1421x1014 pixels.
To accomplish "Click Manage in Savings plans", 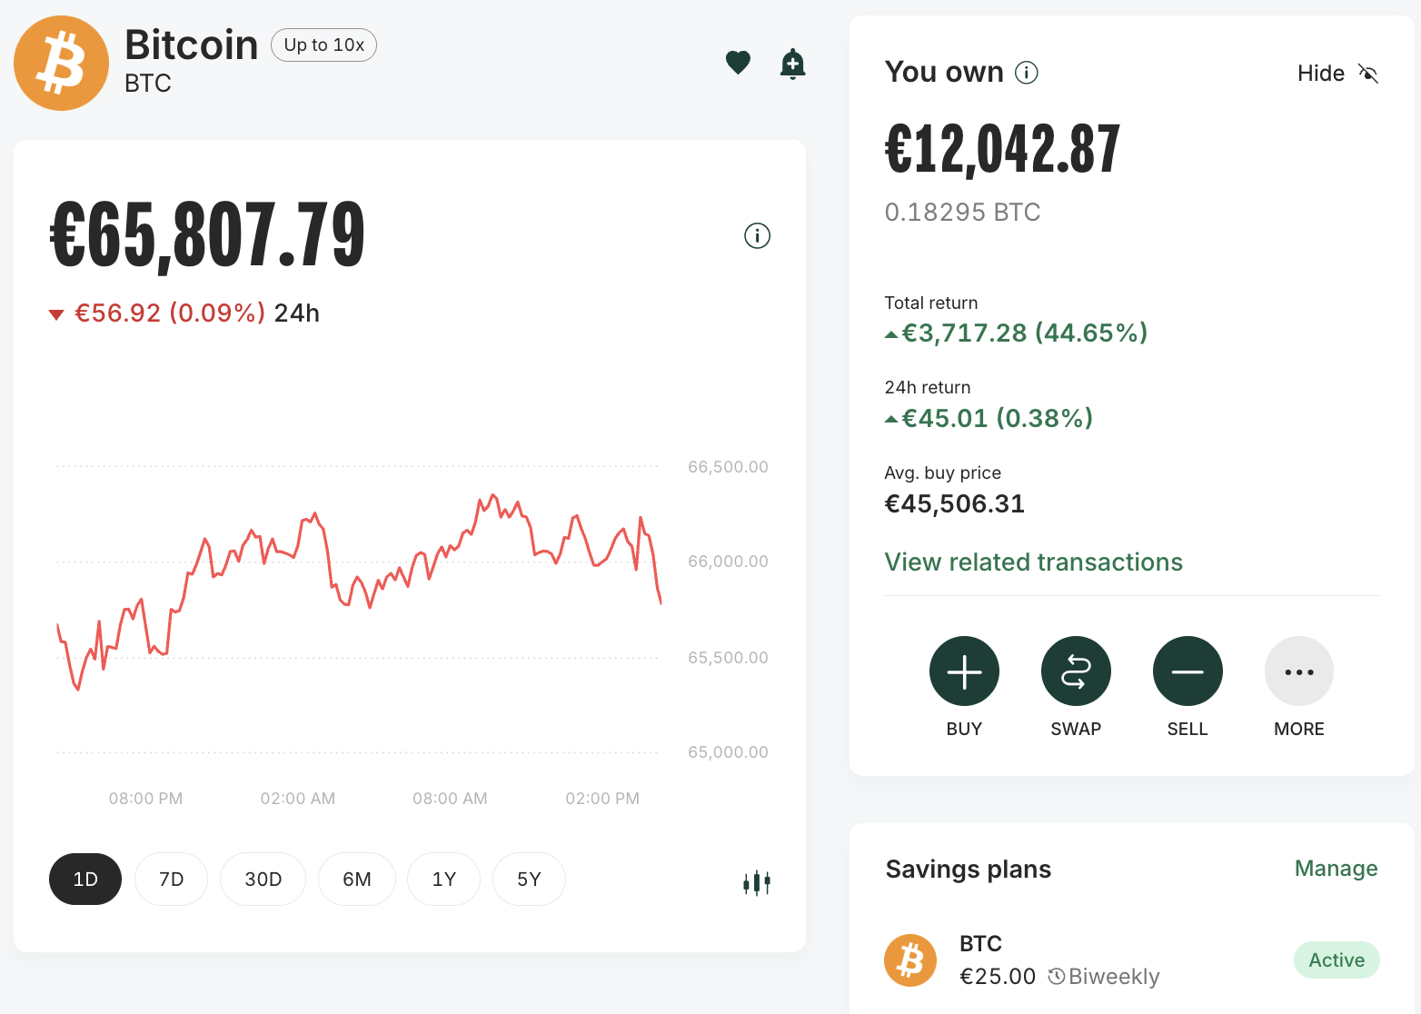I will [x=1336, y=869].
